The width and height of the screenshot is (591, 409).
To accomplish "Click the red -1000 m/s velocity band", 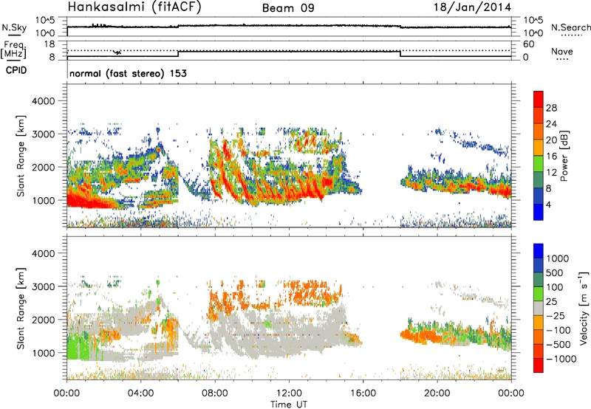I will click(x=539, y=365).
